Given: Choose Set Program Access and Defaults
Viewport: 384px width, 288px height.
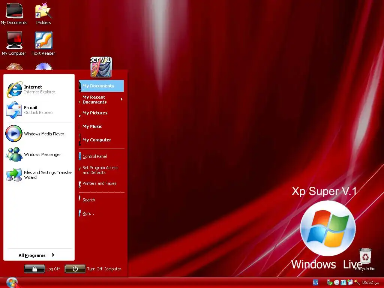Looking at the screenshot, I should coord(101,170).
